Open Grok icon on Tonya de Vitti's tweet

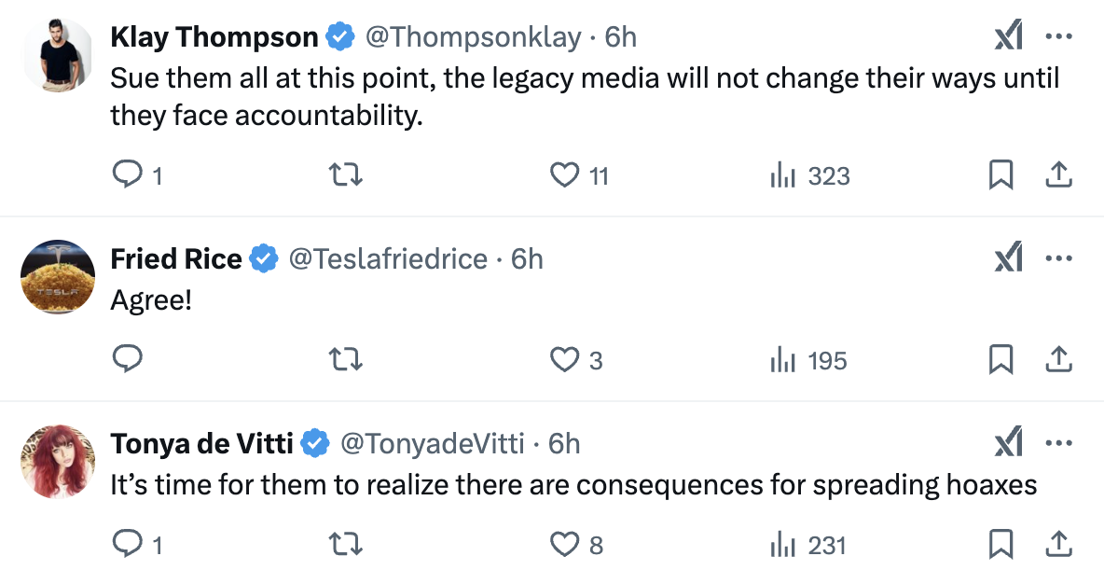tap(1008, 443)
